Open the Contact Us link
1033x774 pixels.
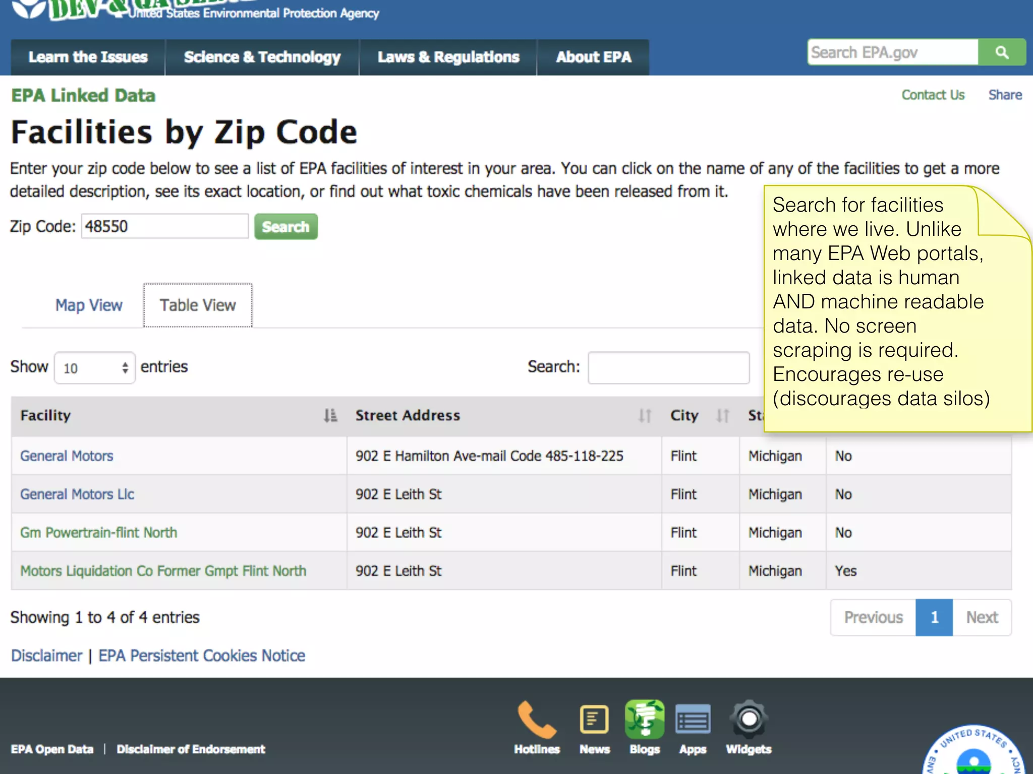933,95
